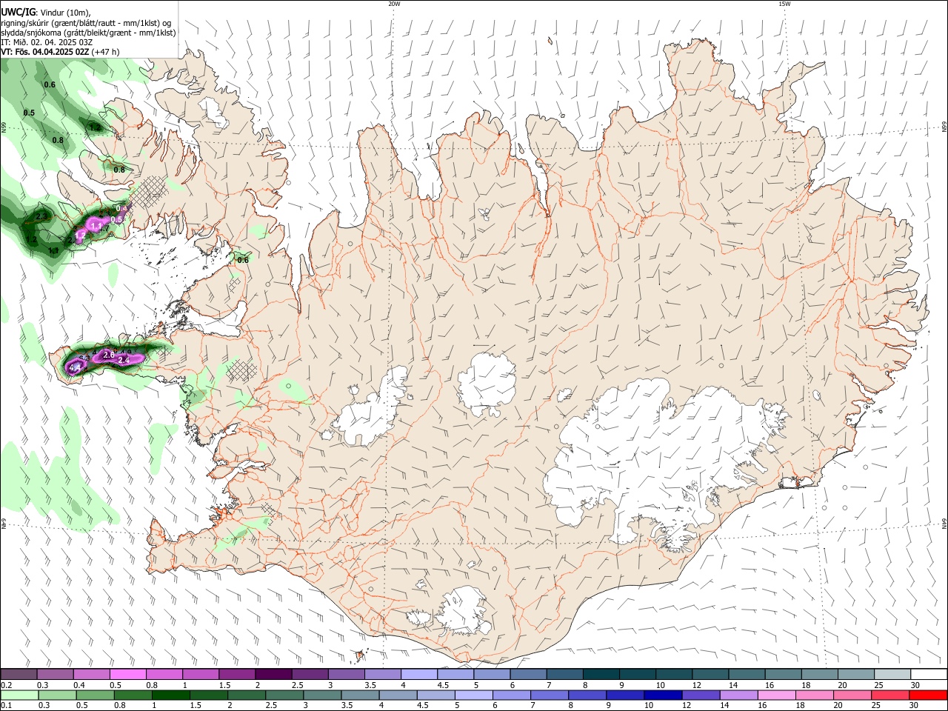Screen dimensions: 948x711
Task: Click the 2.4 value in the pink area
Action: coord(124,360)
